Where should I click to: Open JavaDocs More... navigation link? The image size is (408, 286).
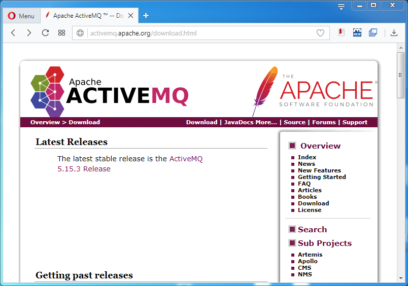(250, 122)
